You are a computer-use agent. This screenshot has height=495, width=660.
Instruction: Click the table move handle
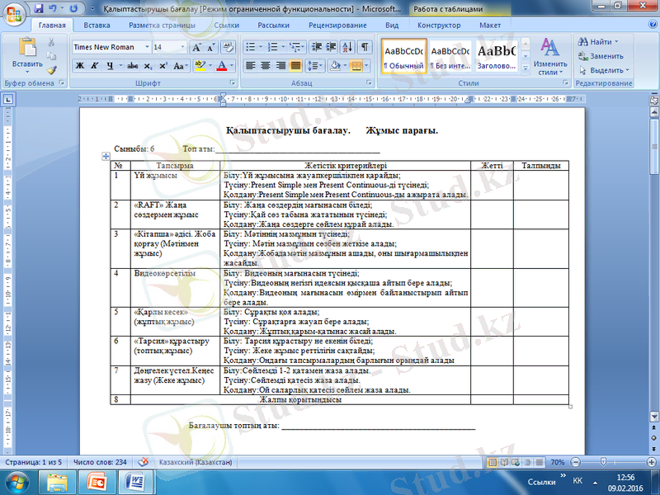coord(106,155)
